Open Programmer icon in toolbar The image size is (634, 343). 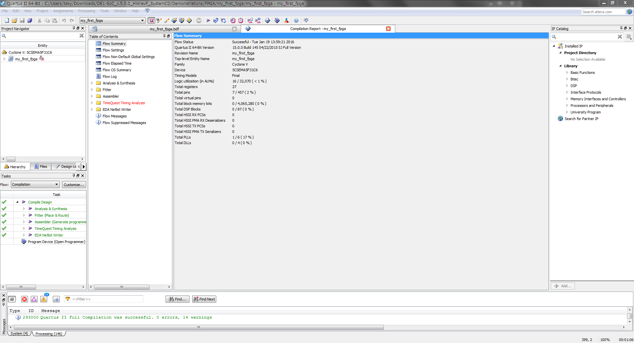[277, 20]
